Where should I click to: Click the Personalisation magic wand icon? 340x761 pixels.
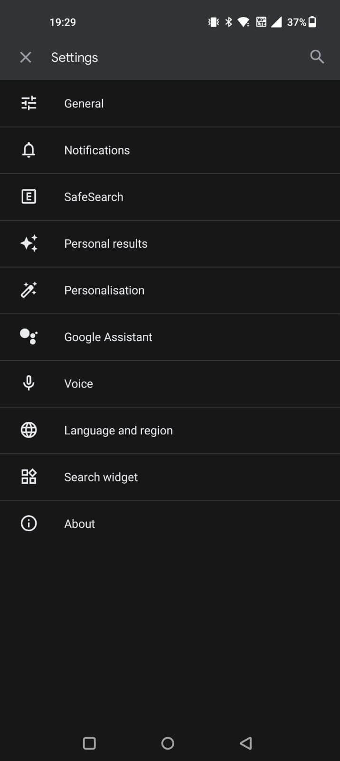point(28,290)
